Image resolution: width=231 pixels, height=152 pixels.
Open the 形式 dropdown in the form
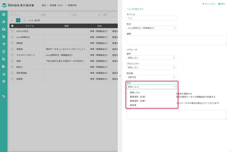[152, 28]
